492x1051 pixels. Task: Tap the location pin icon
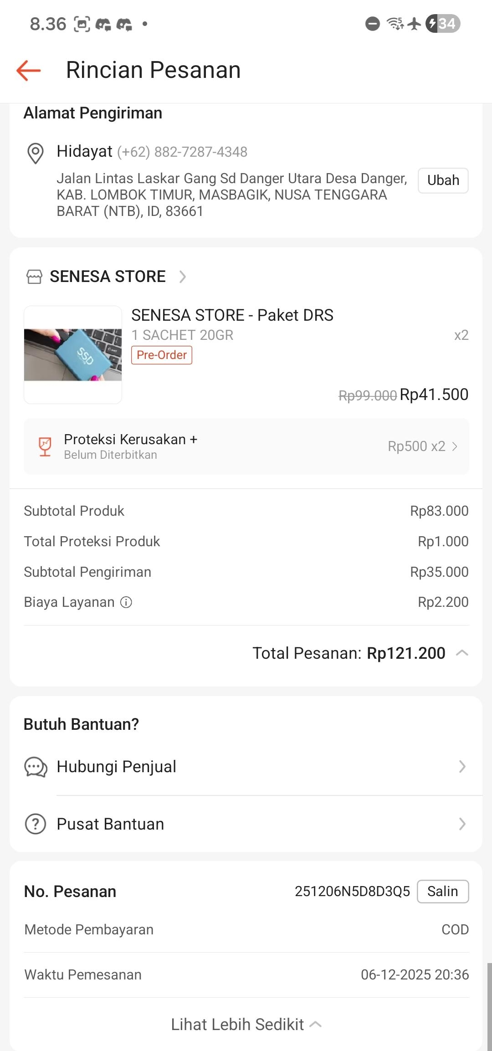click(36, 153)
